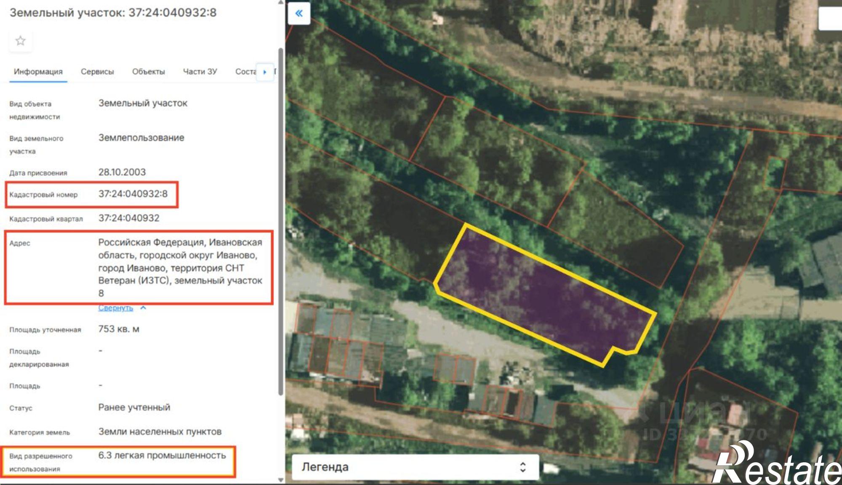Click the cadastral quarter 37:24:040932 value
Viewport: 842px width, 485px height.
coord(129,218)
